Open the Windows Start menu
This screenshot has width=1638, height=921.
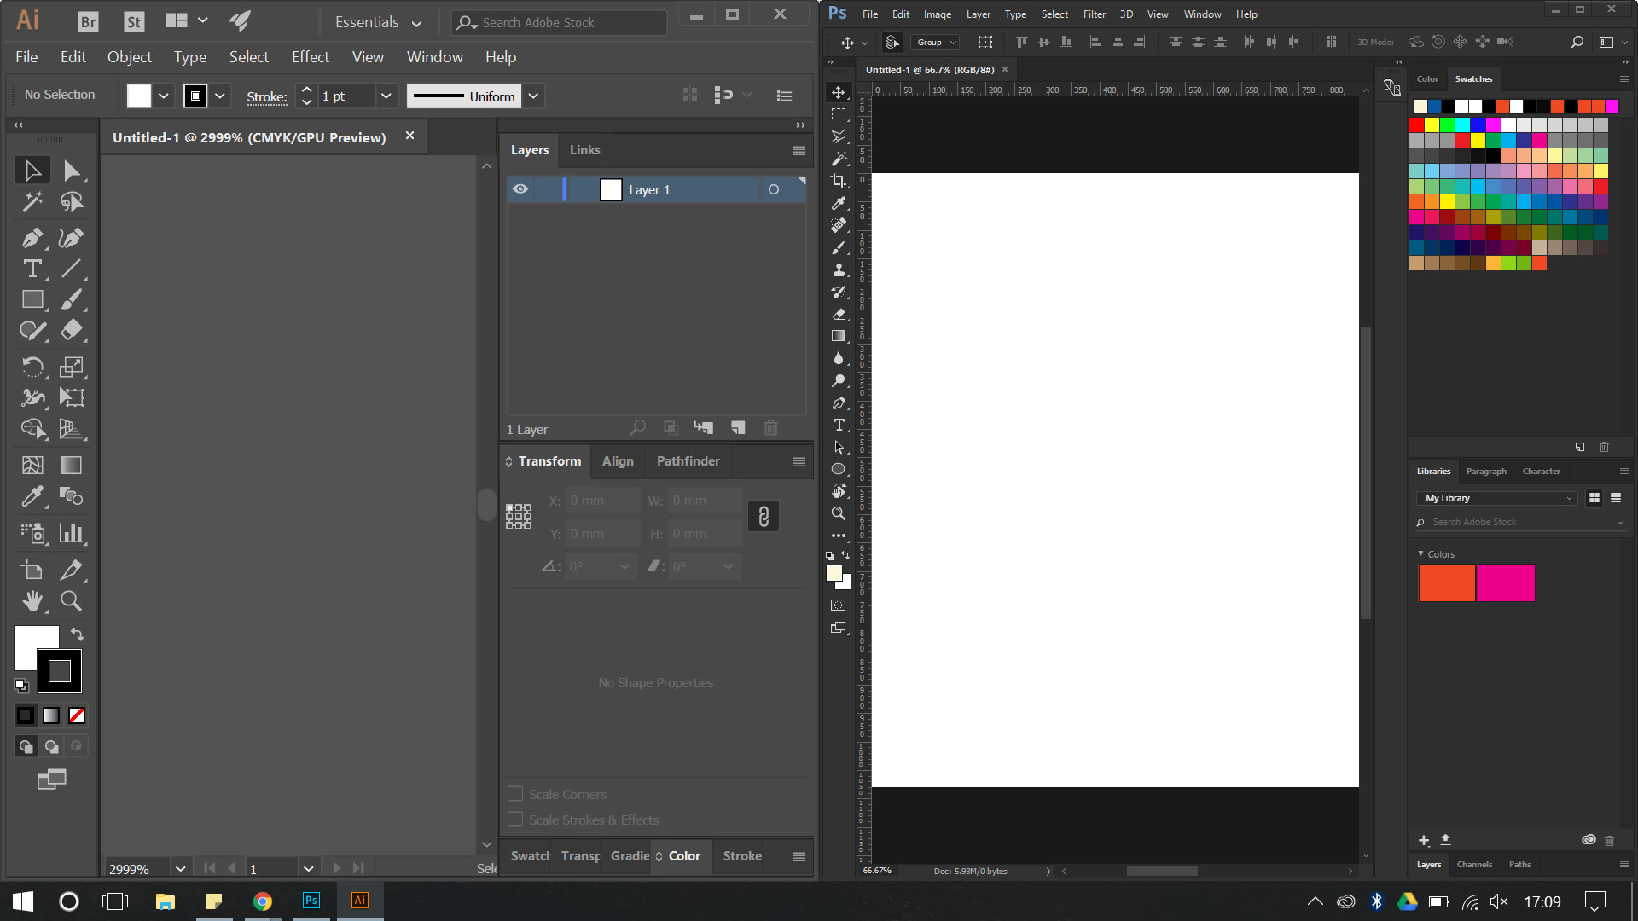pyautogui.click(x=23, y=901)
